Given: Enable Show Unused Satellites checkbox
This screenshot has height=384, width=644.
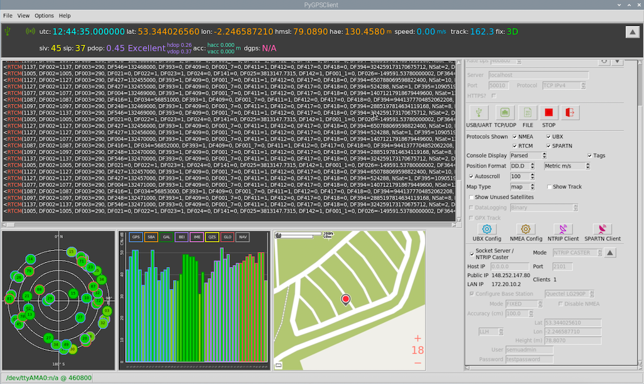Looking at the screenshot, I should 472,197.
